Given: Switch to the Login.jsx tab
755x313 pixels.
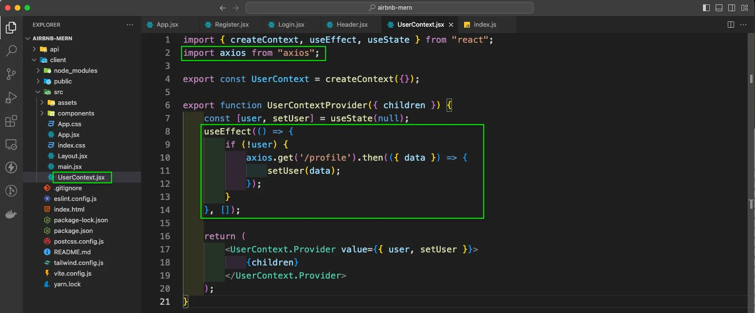Looking at the screenshot, I should 292,24.
